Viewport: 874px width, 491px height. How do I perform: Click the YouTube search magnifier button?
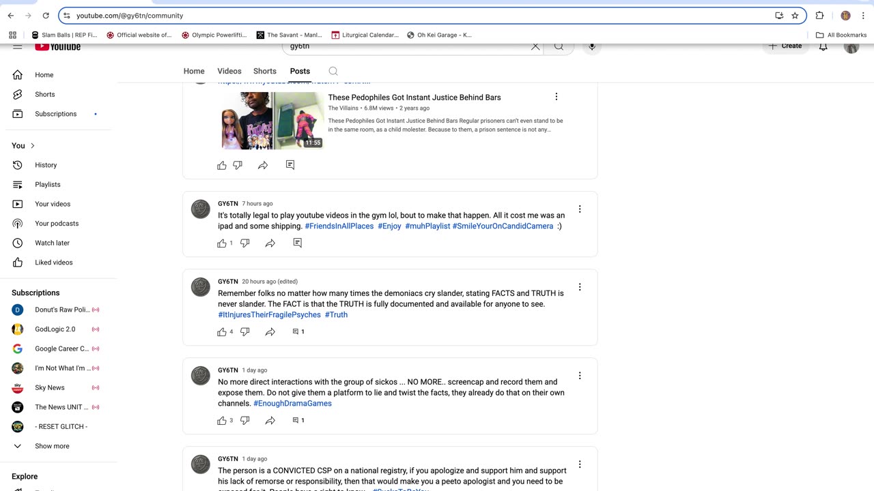point(559,46)
